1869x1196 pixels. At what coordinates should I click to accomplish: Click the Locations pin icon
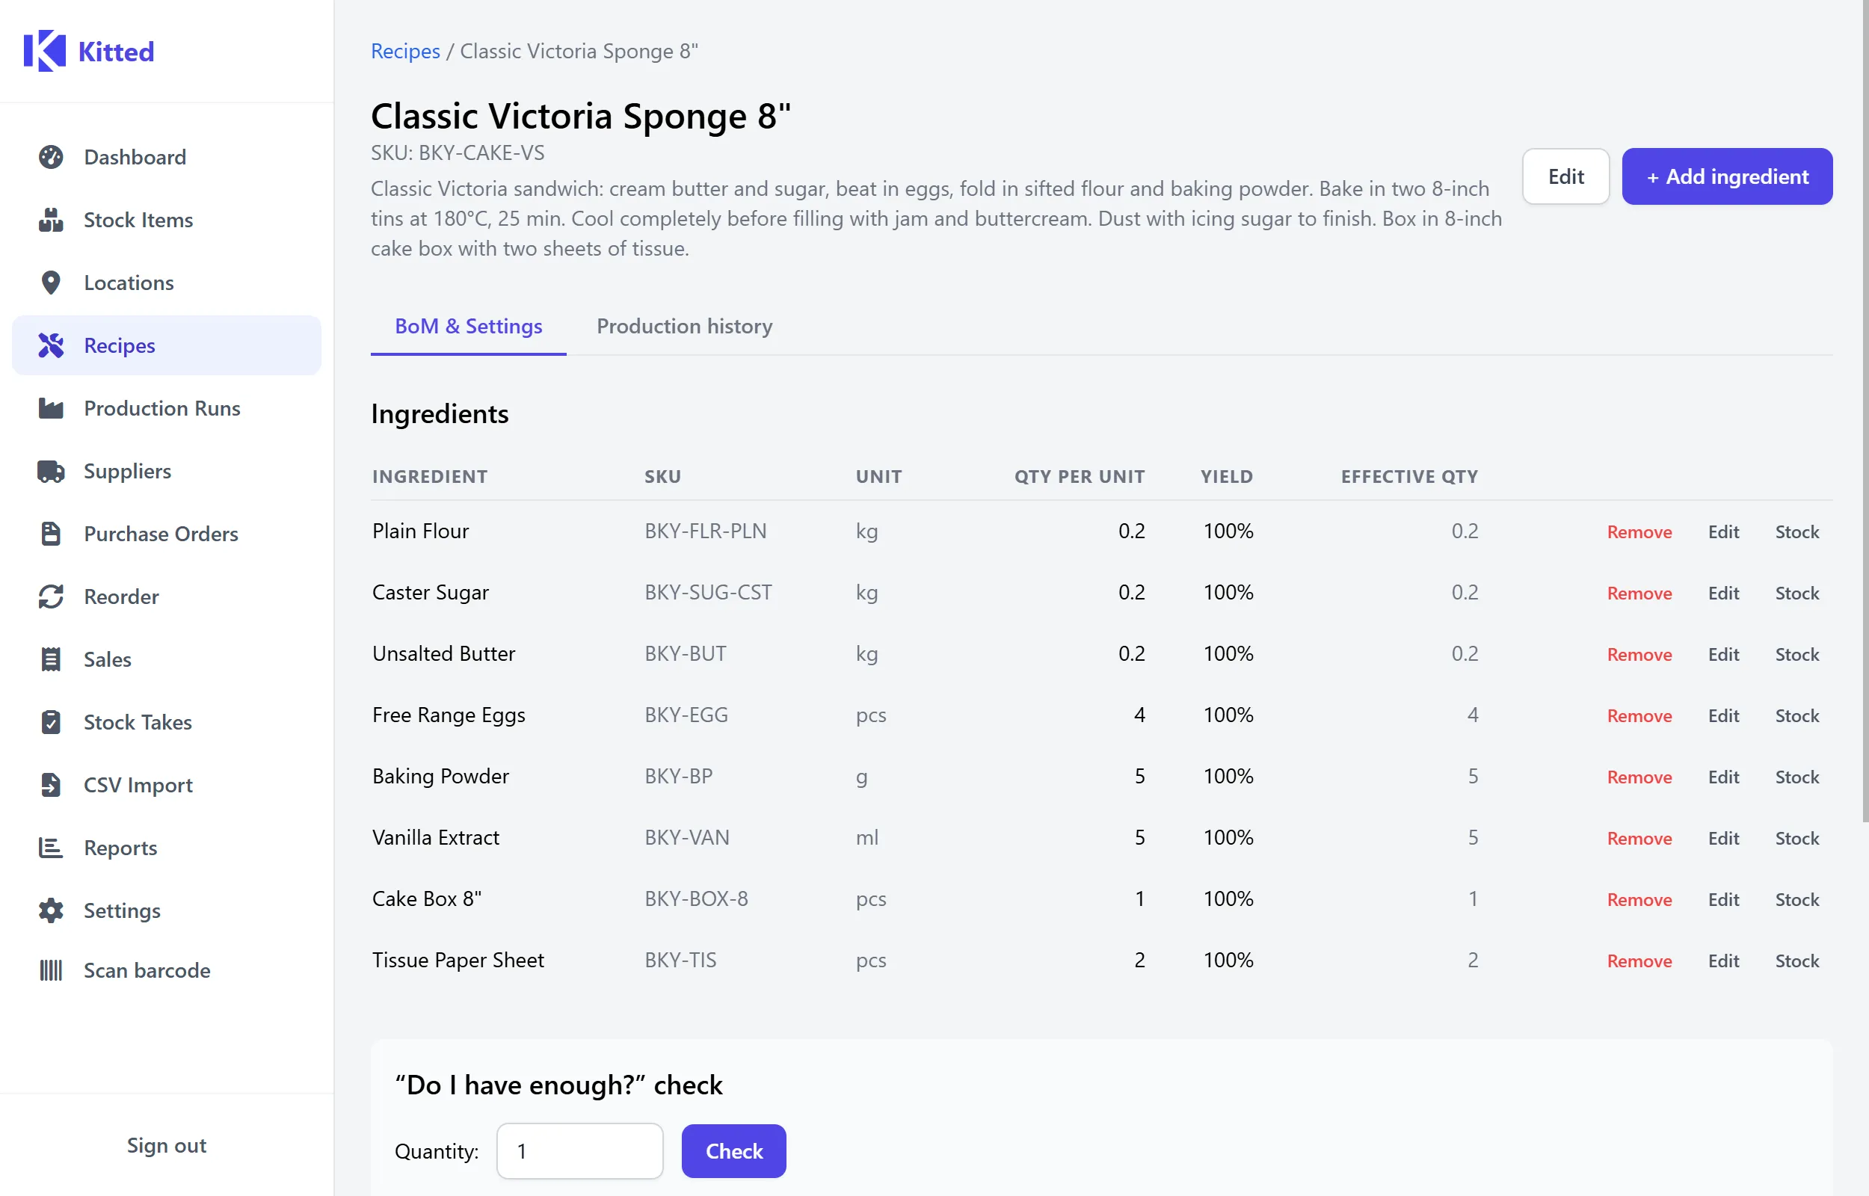[52, 283]
